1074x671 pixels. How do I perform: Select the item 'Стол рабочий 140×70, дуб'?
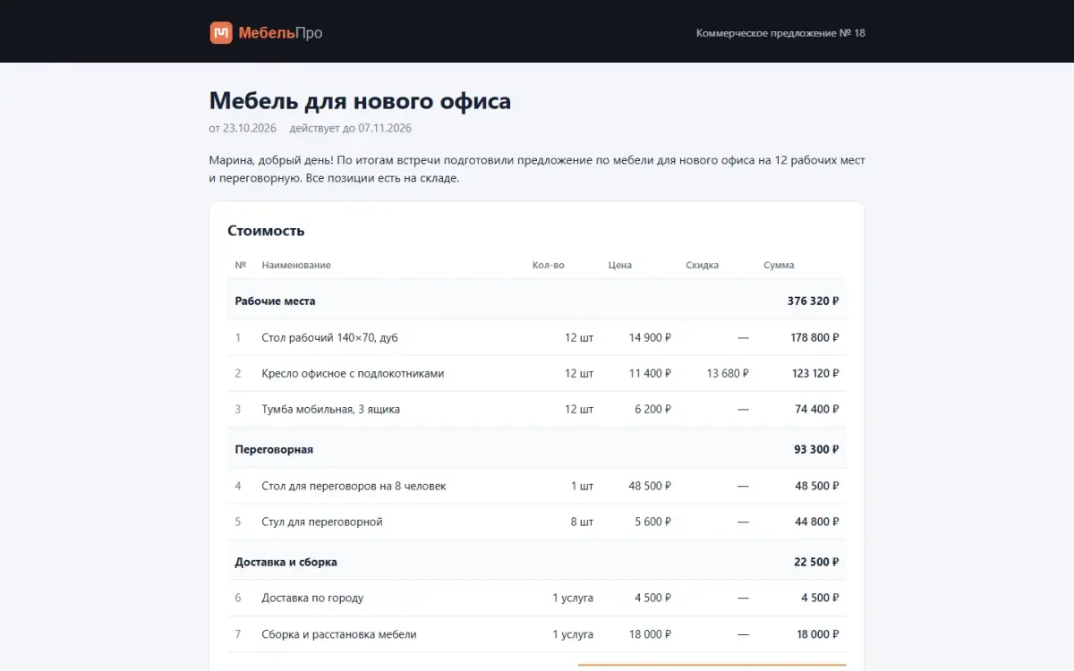[x=329, y=337]
